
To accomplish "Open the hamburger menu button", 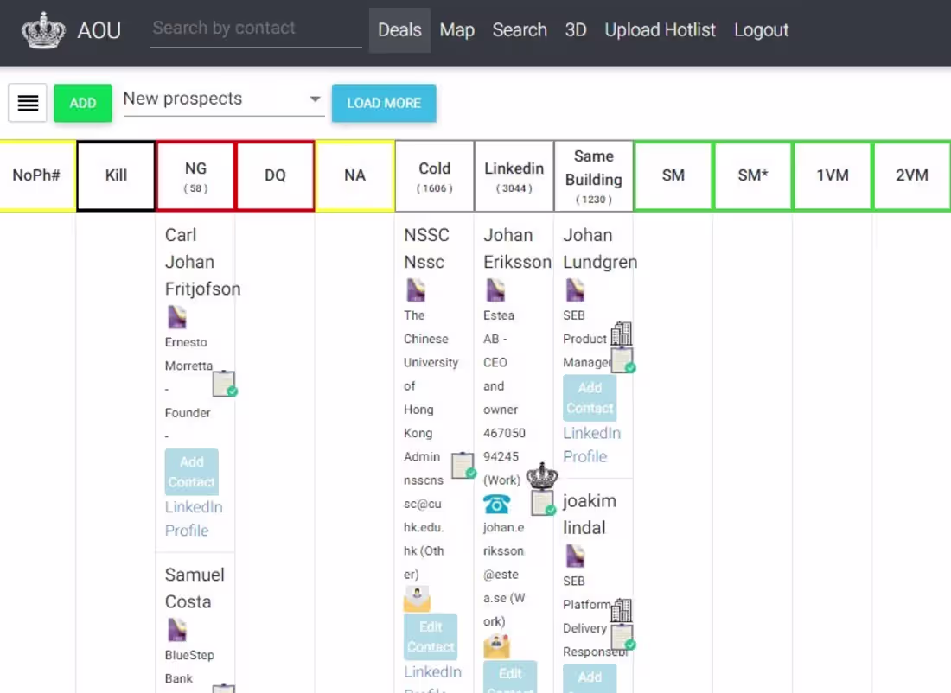I will click(x=28, y=103).
